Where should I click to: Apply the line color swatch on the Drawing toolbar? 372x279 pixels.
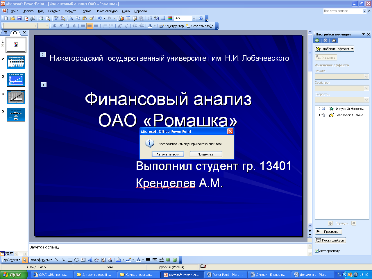[x=129, y=260]
